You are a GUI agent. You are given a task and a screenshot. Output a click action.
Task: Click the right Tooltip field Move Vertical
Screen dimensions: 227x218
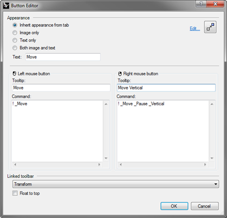pos(166,88)
